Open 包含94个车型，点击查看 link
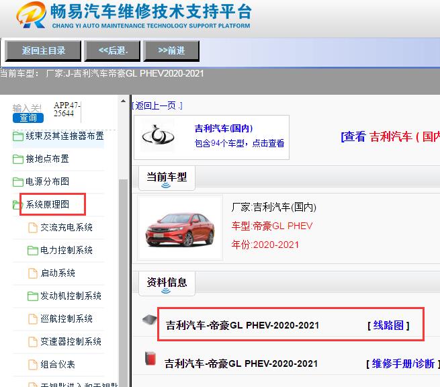Screen dimensions: 440x387 [239, 143]
